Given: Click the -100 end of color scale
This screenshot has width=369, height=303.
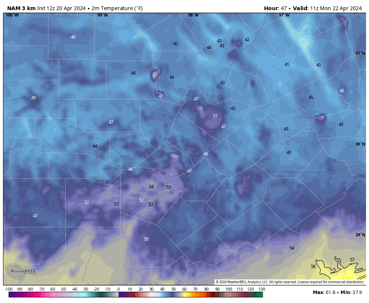Looking at the screenshot, I should pyautogui.click(x=9, y=289).
